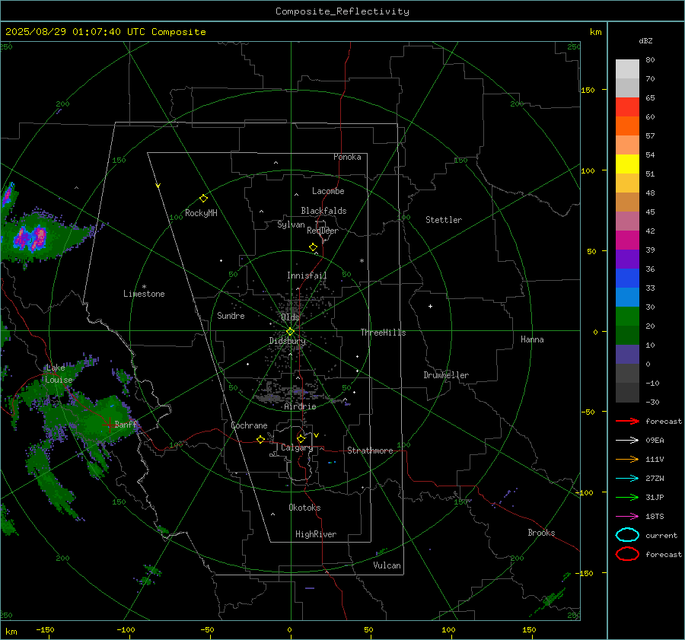
Task: Click the Composite_Reflectivity title
Action: (342, 11)
